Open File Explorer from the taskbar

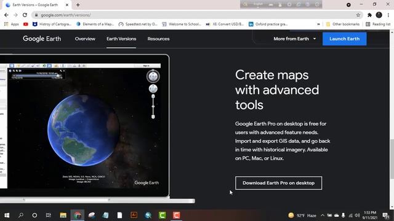(x=63, y=215)
